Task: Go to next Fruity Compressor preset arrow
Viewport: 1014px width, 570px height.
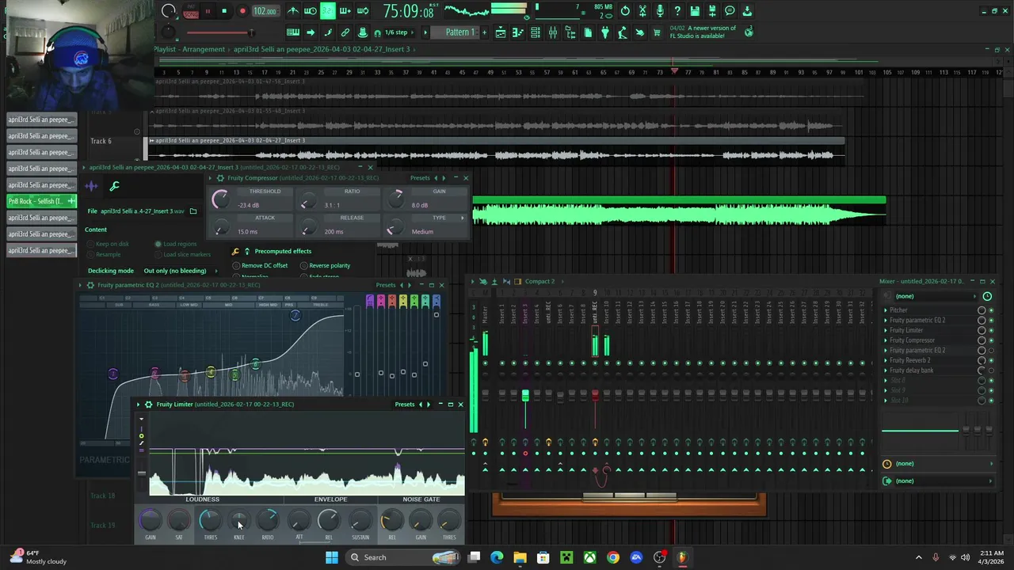Action: (444, 178)
